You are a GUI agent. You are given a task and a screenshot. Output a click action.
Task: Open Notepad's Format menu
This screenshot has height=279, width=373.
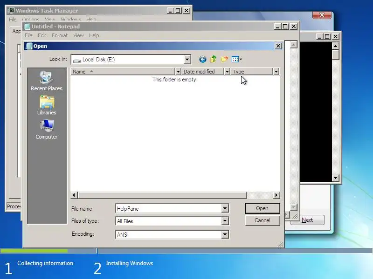pos(60,35)
